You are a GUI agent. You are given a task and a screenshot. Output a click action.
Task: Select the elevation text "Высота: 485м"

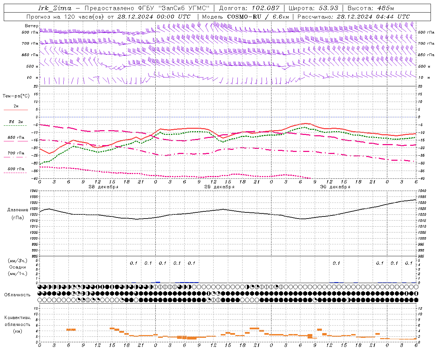coord(371,8)
